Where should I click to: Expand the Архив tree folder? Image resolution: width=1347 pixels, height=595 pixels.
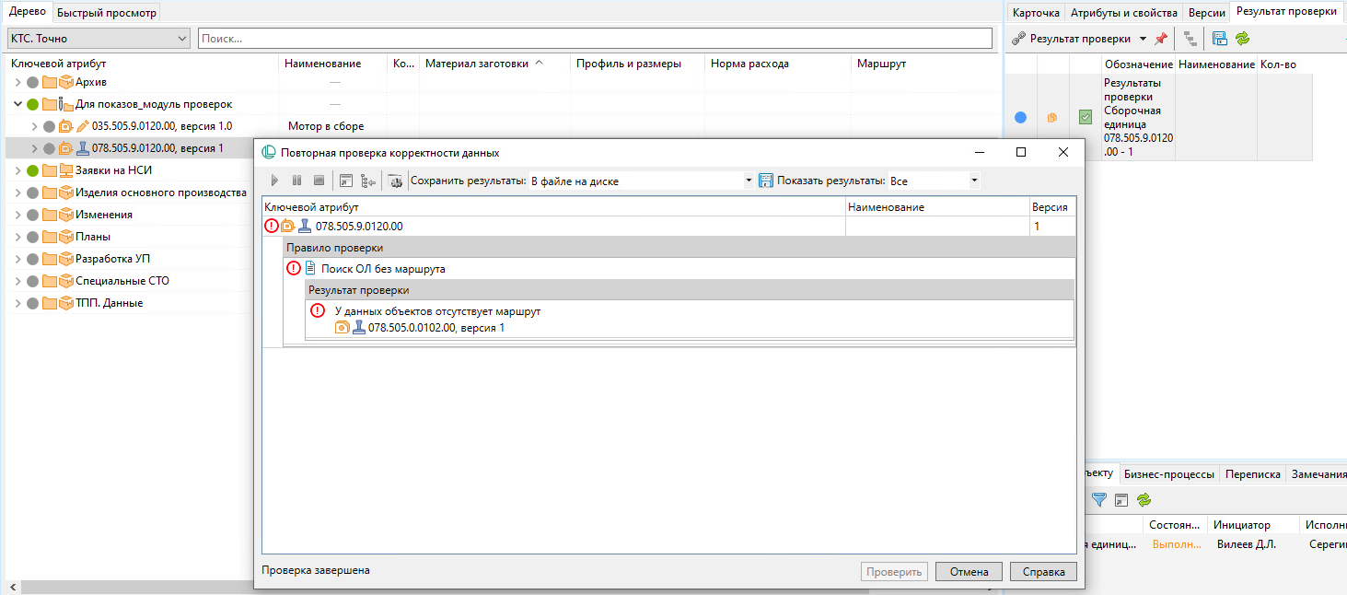click(x=17, y=82)
